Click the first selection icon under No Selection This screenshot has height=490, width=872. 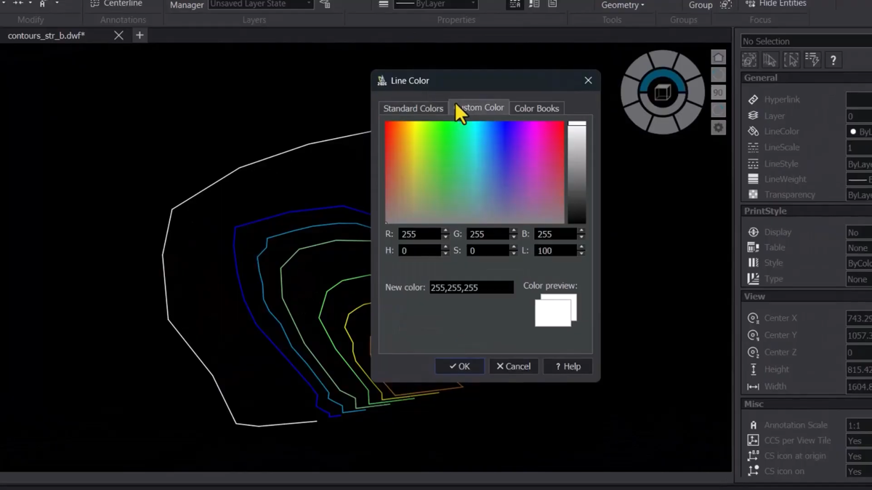click(x=749, y=60)
